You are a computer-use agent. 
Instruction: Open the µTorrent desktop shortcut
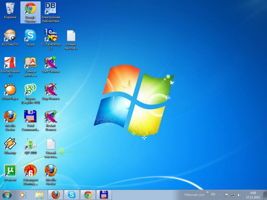(10, 171)
